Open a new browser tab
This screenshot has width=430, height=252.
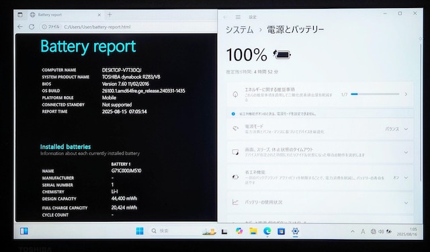click(x=110, y=15)
